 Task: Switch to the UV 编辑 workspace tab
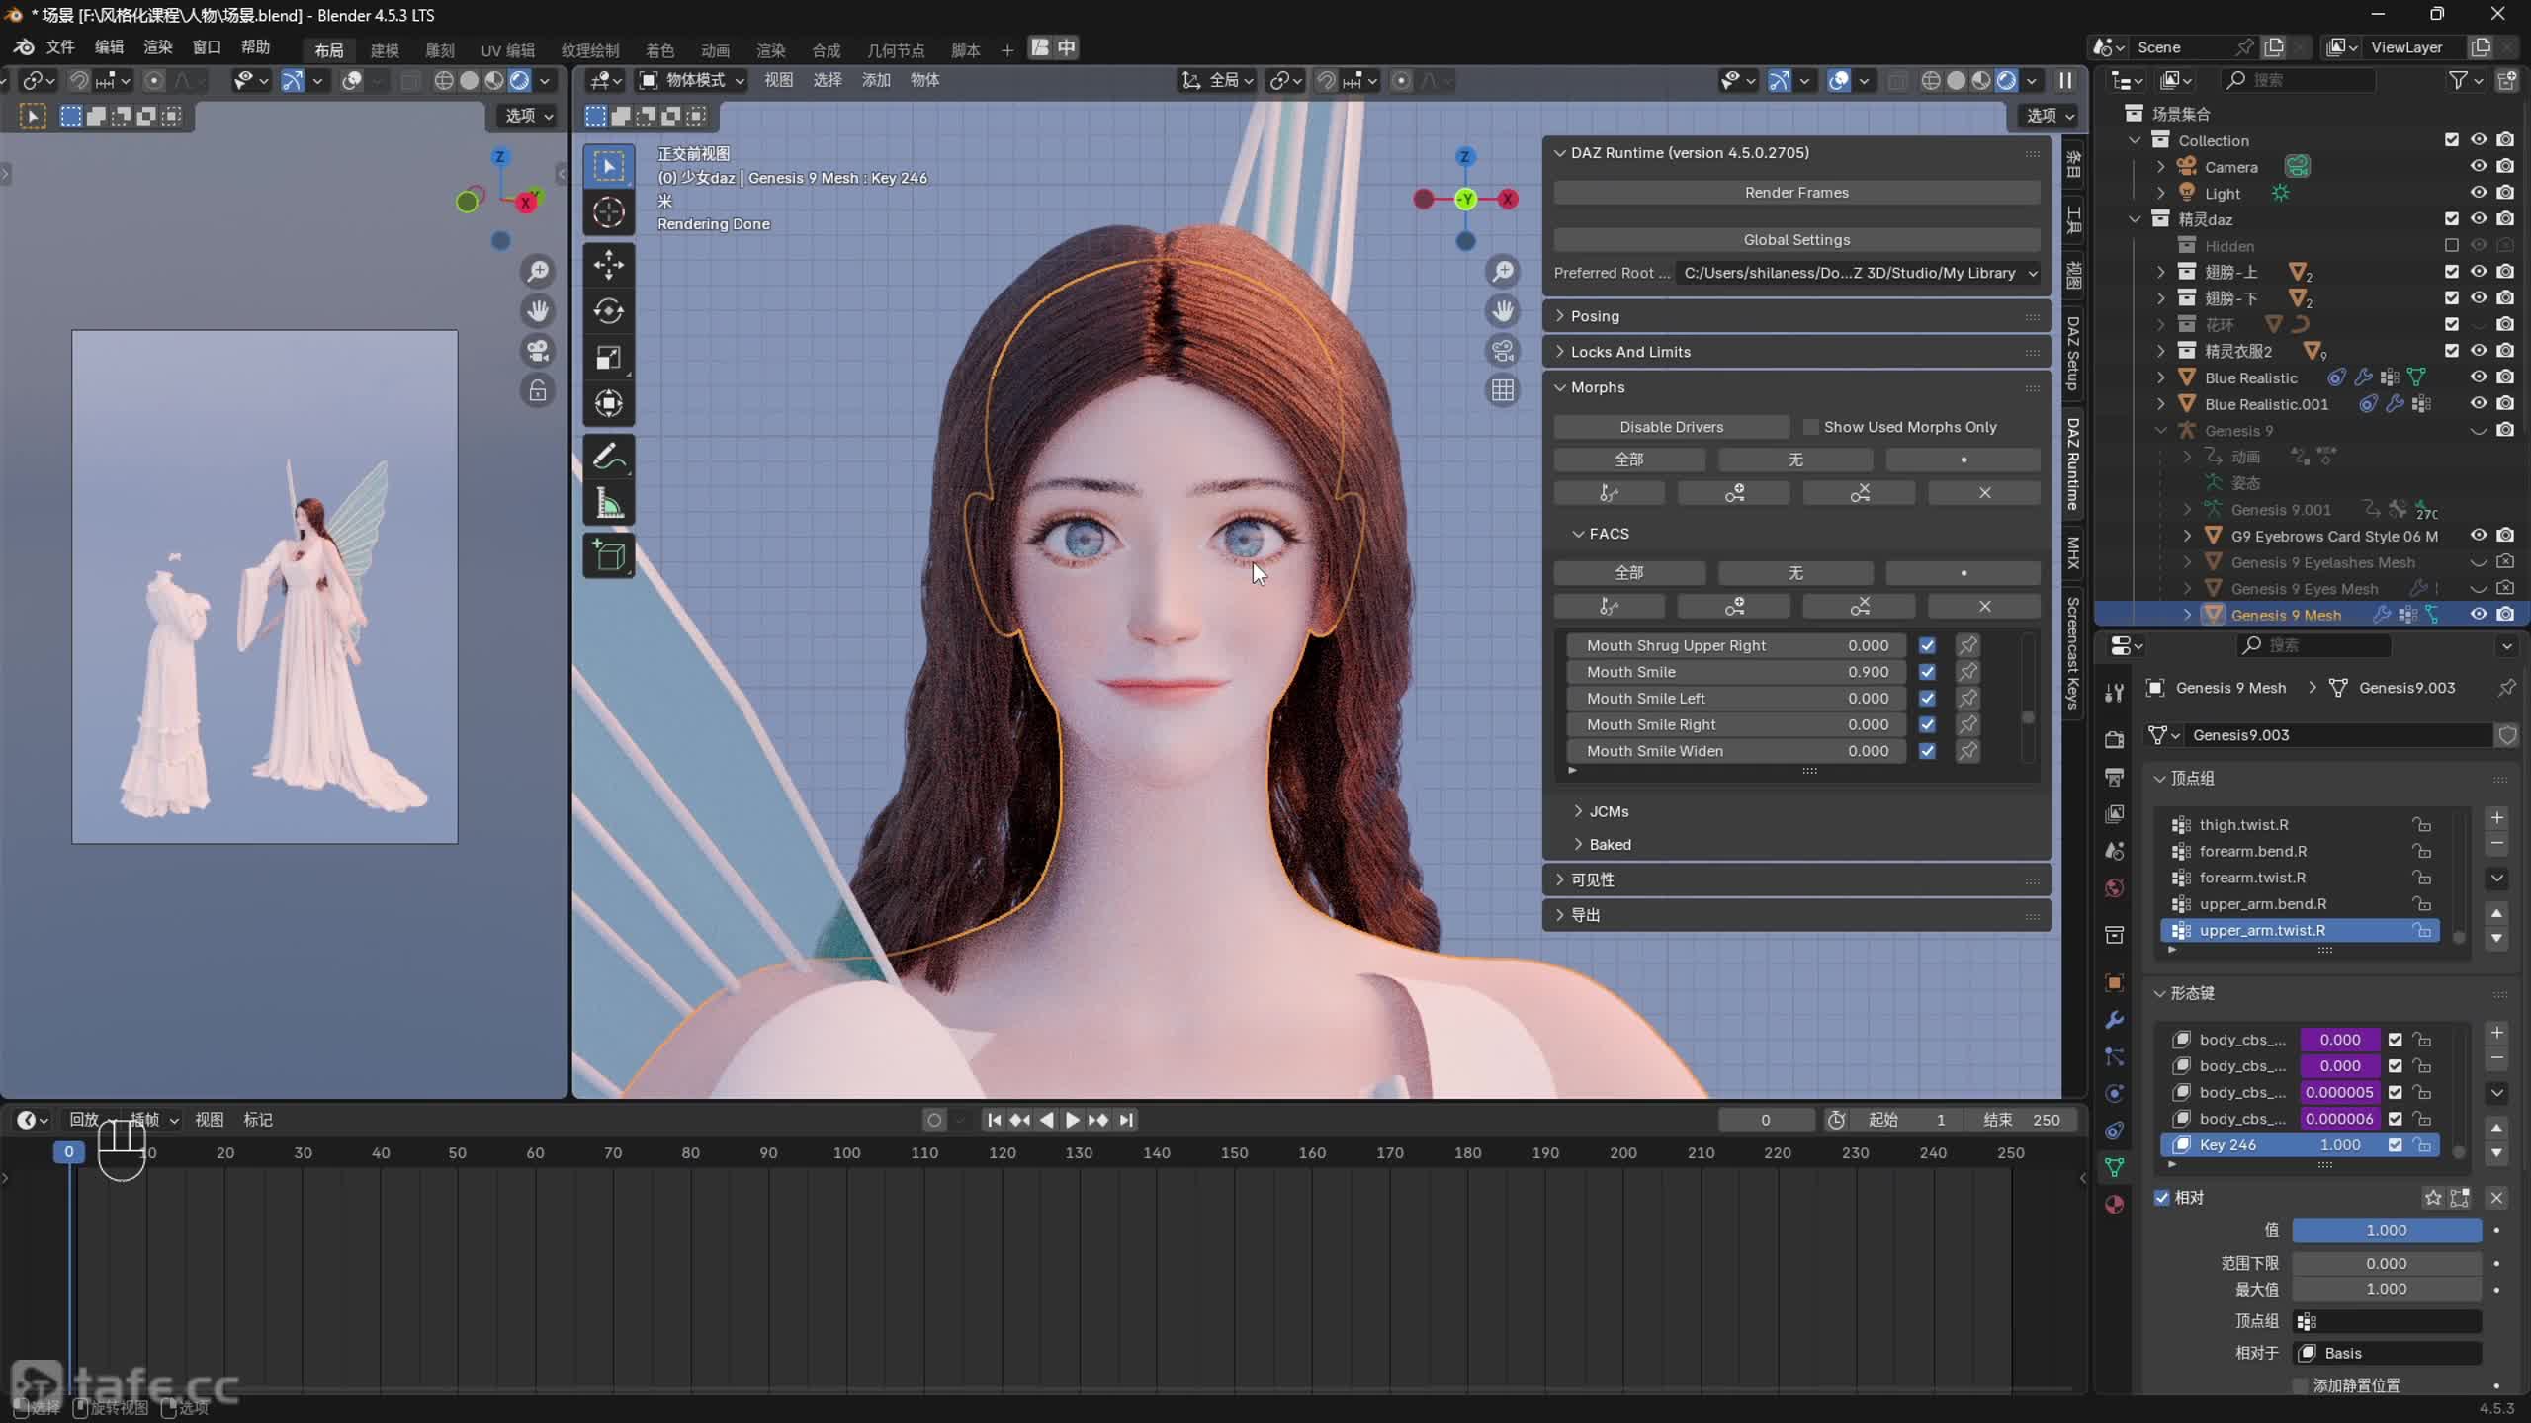[x=506, y=50]
